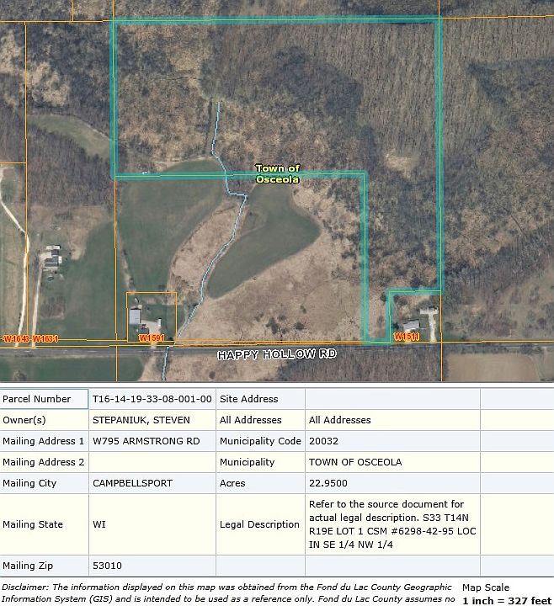Viewport: 554px width, 606px height.
Task: Select the Parcel Number header cell
Action: 44,399
